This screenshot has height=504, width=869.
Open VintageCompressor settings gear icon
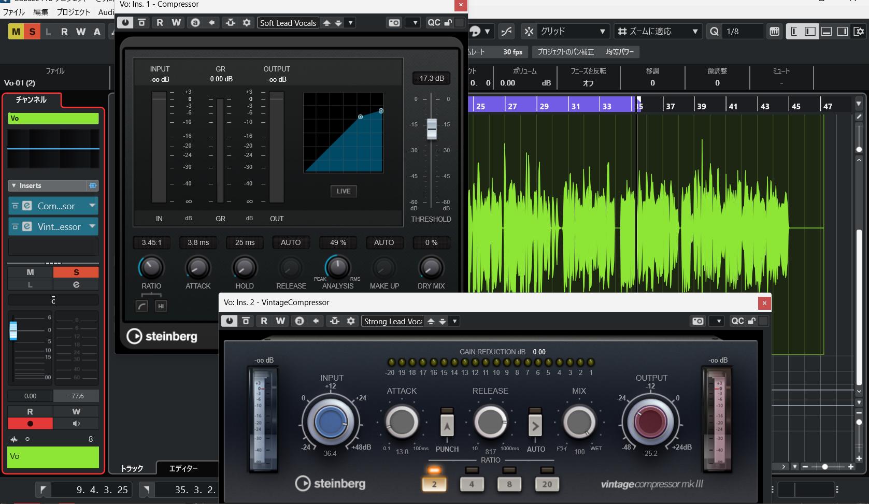[x=351, y=321]
